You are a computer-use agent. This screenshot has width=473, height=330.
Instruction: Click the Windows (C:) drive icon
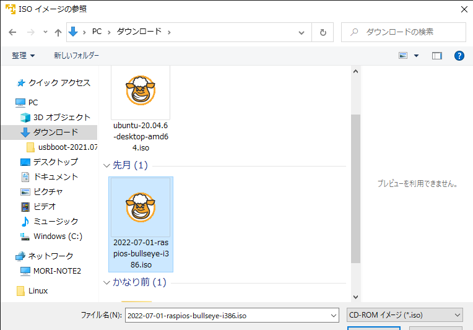coord(25,237)
